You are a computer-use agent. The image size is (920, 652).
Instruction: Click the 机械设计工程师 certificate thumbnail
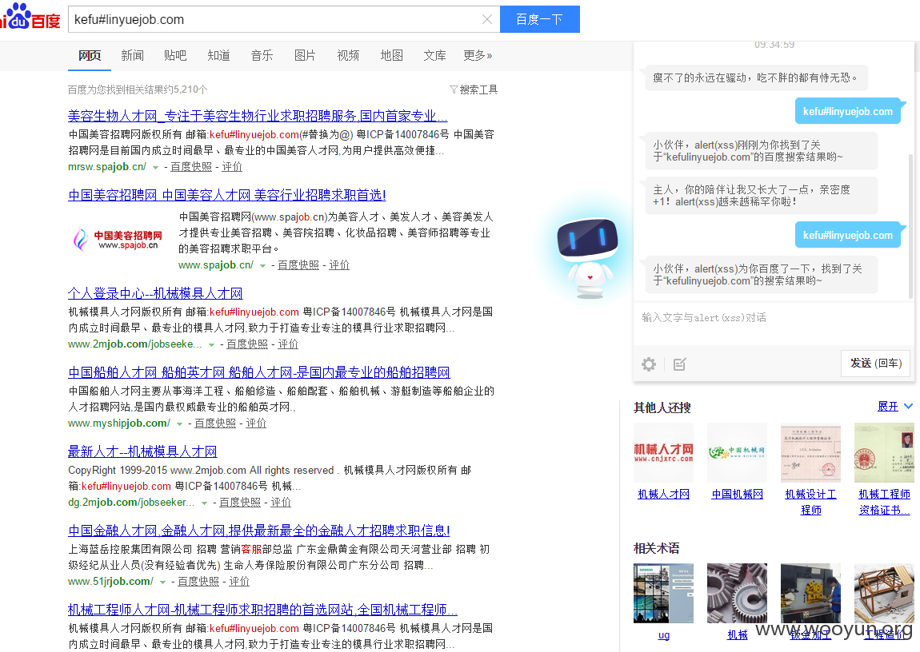[x=811, y=452]
